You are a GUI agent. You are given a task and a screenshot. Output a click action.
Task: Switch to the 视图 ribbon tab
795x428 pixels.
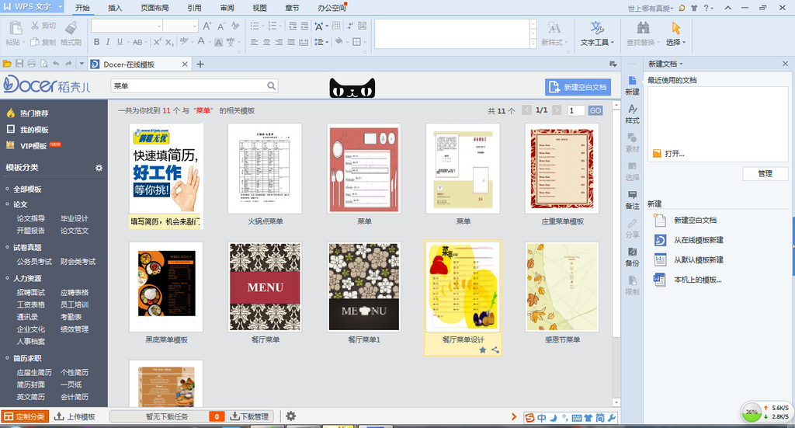(x=259, y=8)
